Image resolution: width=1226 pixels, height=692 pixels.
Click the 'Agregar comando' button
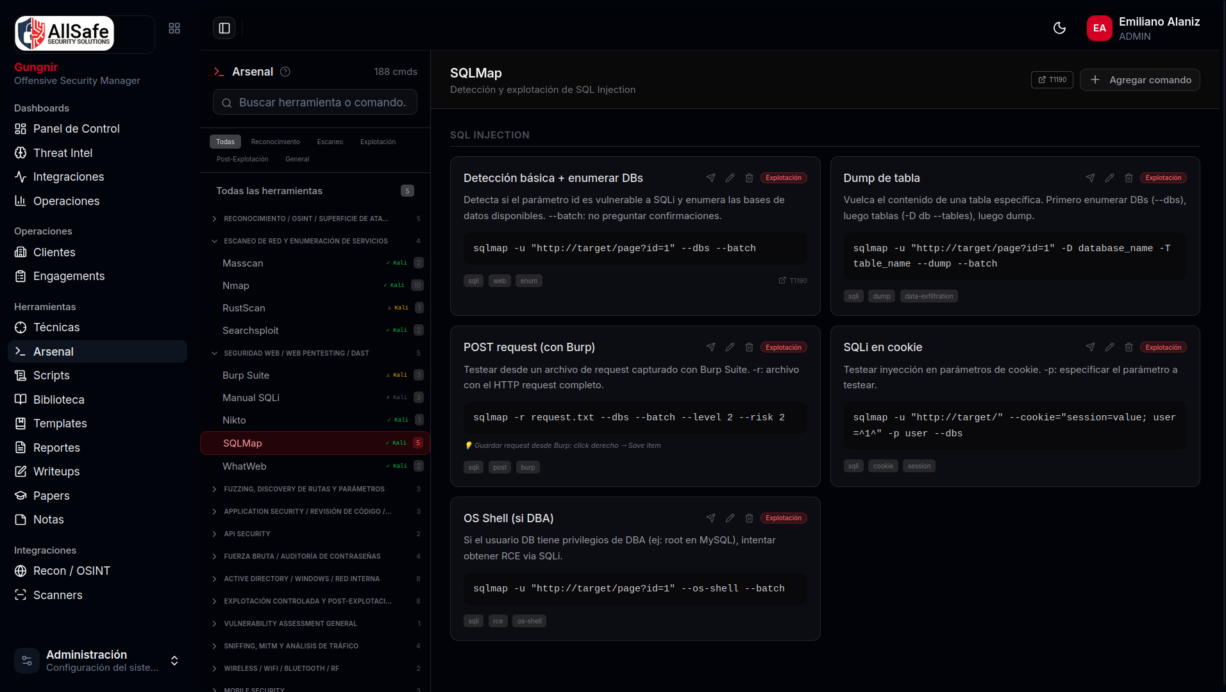click(x=1139, y=79)
